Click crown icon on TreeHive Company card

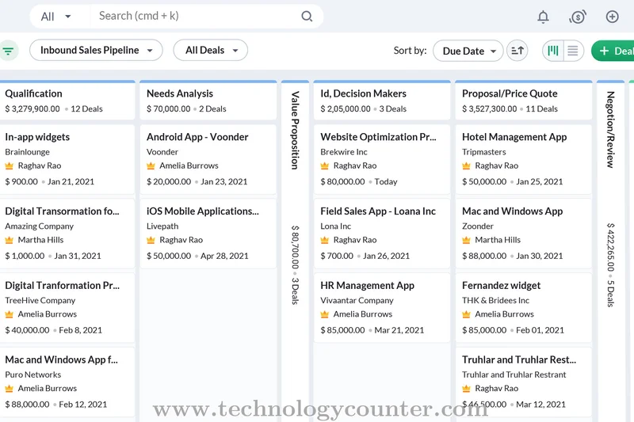click(x=10, y=314)
